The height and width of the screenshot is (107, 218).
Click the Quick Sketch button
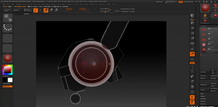coord(28,10)
